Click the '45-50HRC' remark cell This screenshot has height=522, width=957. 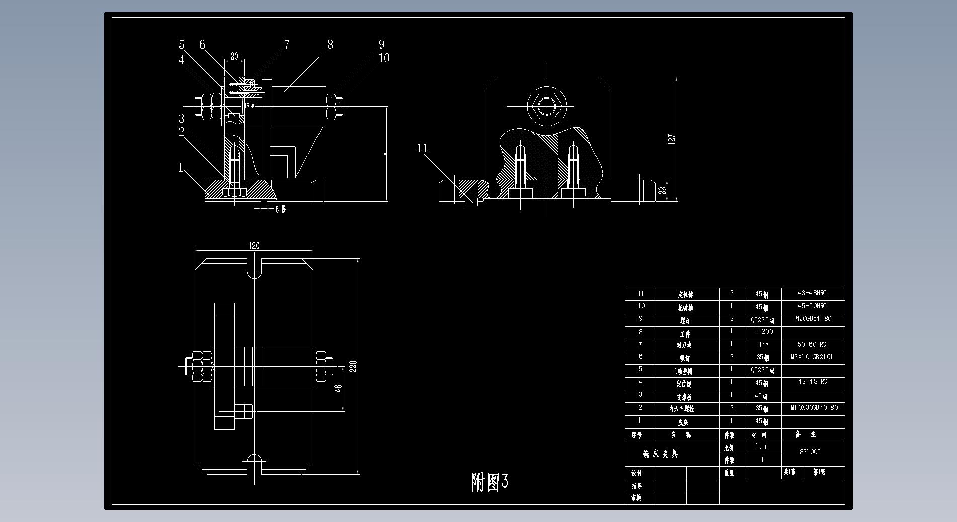pyautogui.click(x=812, y=305)
